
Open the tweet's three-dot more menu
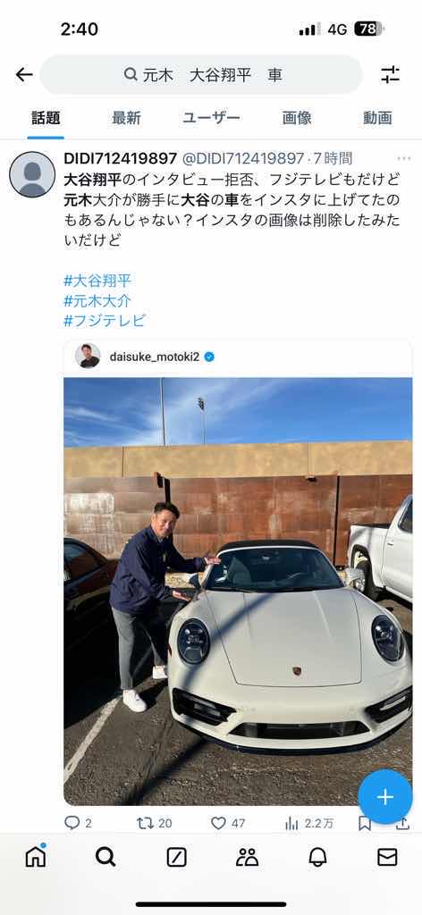(404, 158)
